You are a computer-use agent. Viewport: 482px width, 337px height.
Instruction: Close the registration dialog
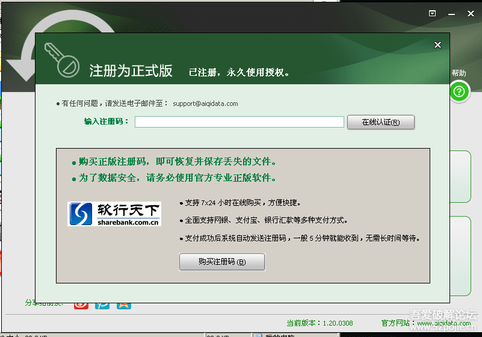(x=437, y=45)
